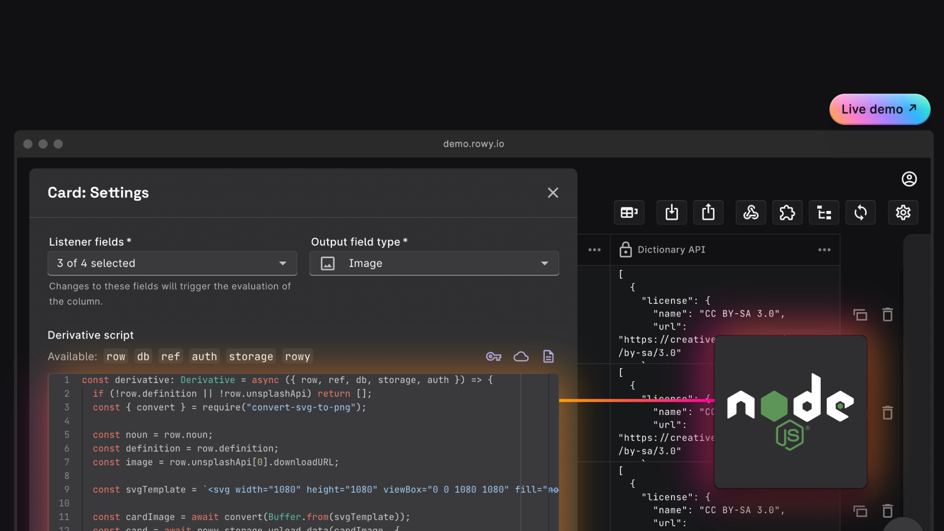Click the Live demo button
944x531 pixels.
pyautogui.click(x=879, y=109)
